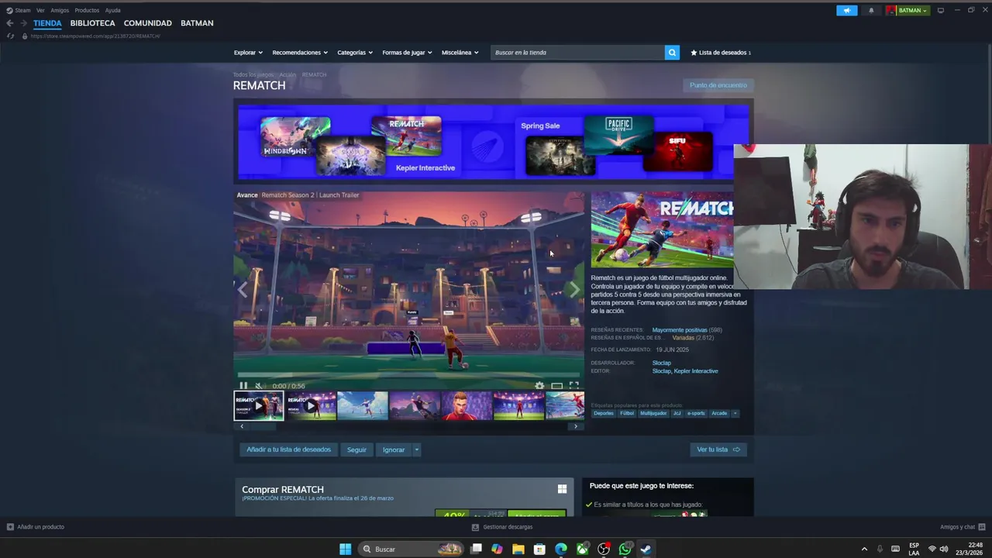The image size is (992, 558).
Task: Open the TIENDA tab
Action: pos(47,23)
